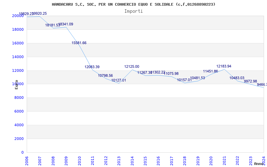Image resolution: width=267 pixels, height=167 pixels.
Task: Click x-axis year 2016
Action: pos(159,161)
